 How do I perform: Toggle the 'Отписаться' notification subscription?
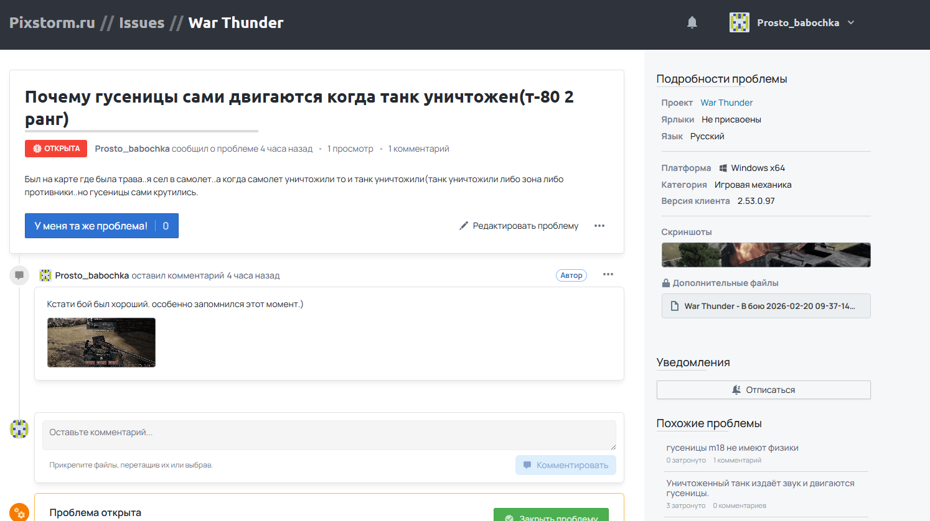pyautogui.click(x=763, y=390)
